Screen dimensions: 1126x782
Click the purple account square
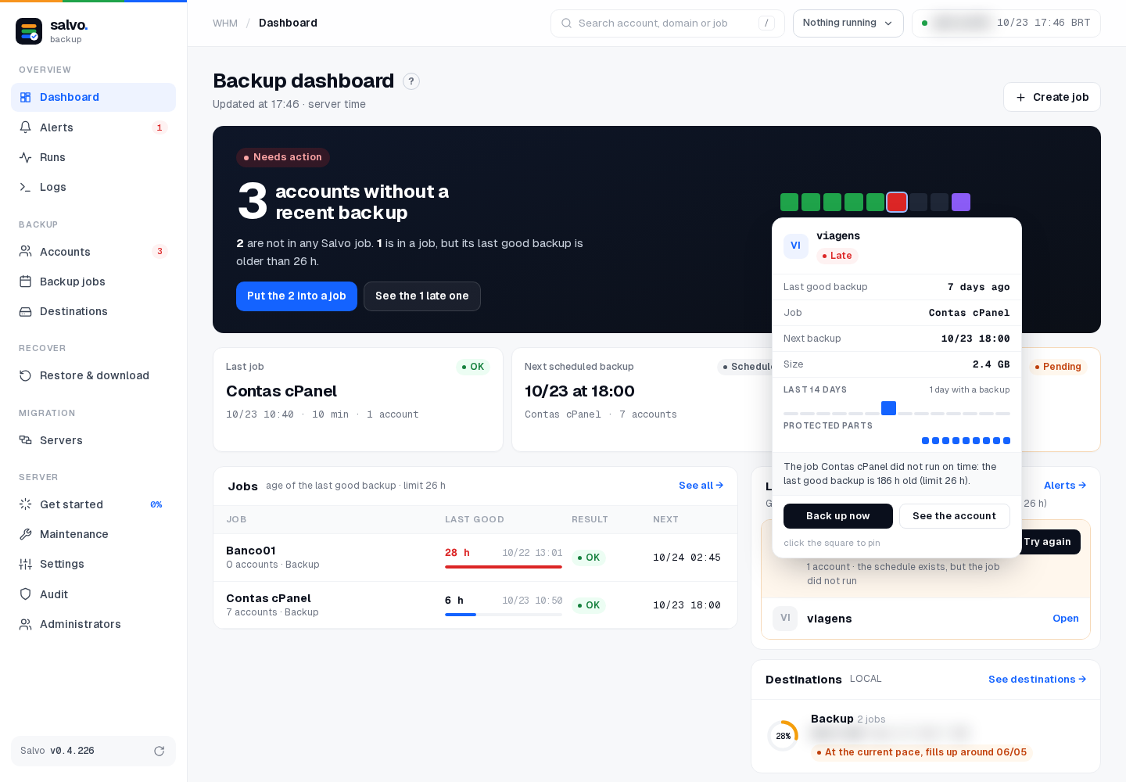pyautogui.click(x=961, y=202)
